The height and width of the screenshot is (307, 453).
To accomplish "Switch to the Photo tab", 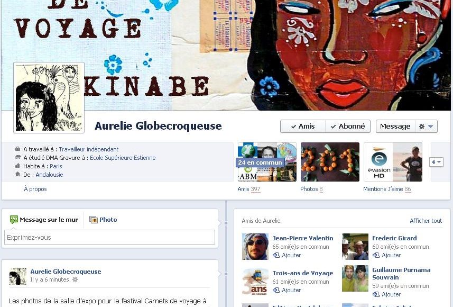I will [x=103, y=220].
